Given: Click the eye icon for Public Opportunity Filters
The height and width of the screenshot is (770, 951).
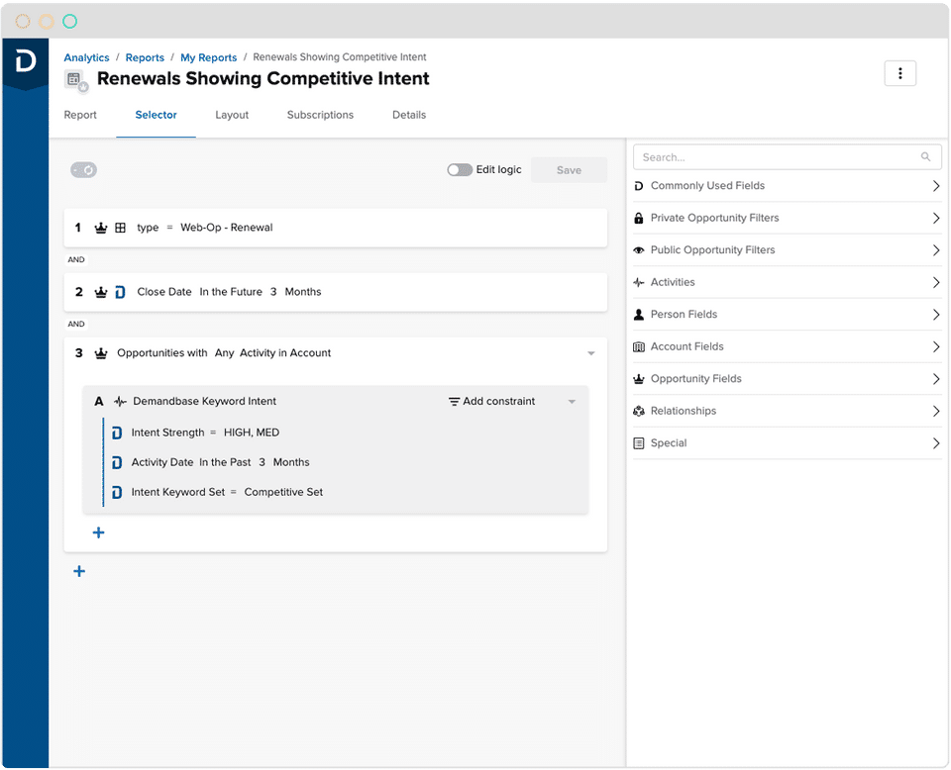Looking at the screenshot, I should [639, 250].
